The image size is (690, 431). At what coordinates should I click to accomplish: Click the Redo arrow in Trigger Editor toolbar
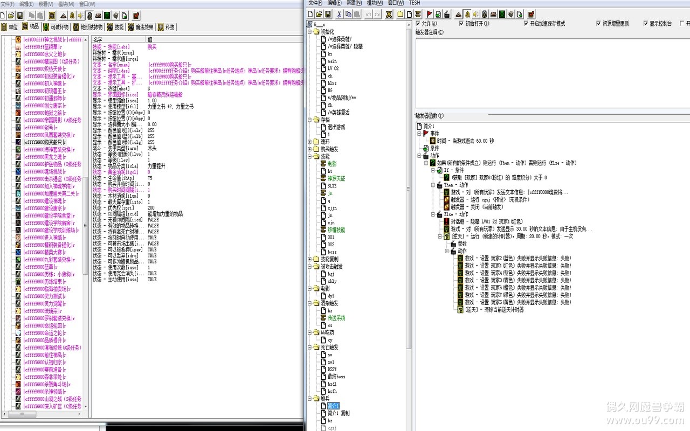(377, 15)
